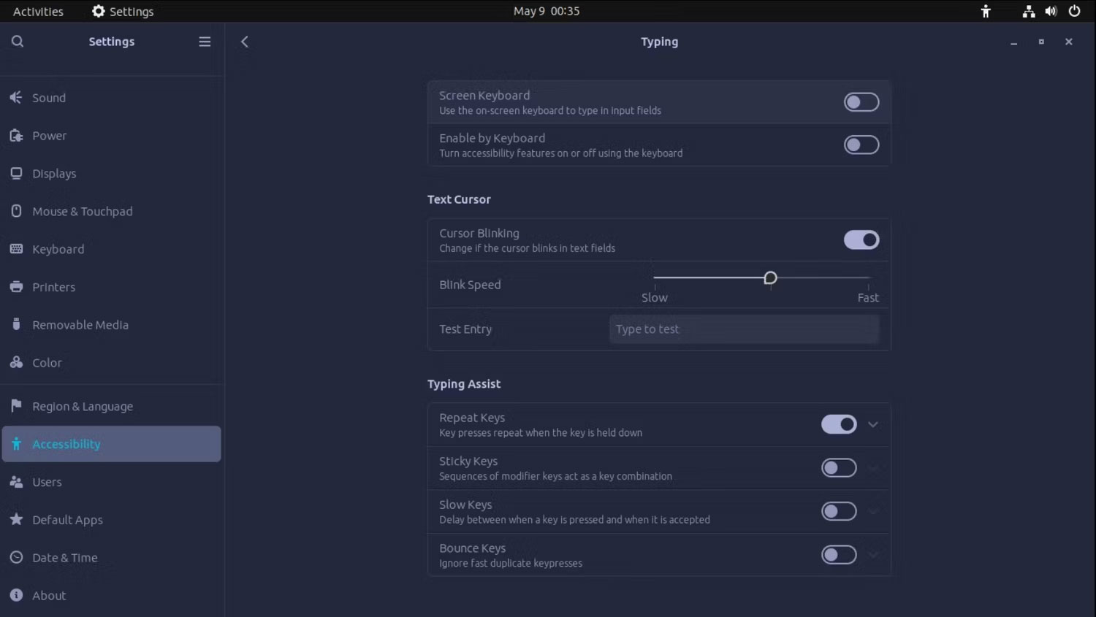This screenshot has height=617, width=1096.
Task: Click the network icon in top bar
Action: click(1028, 11)
